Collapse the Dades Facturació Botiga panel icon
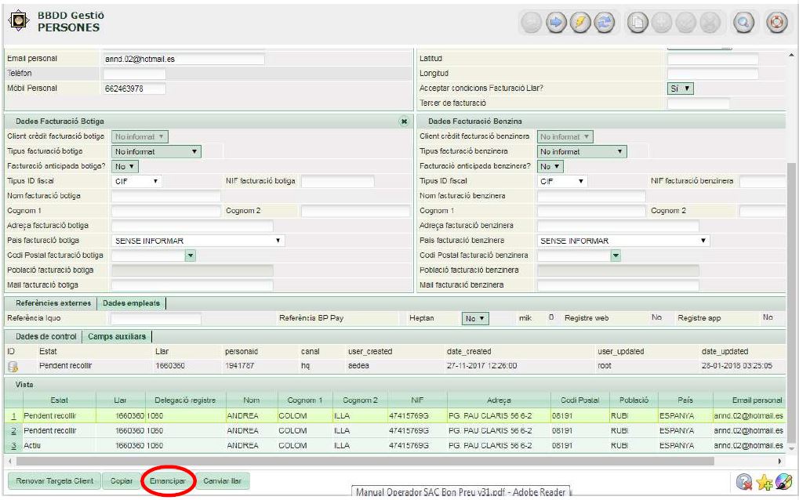The width and height of the screenshot is (799, 500). click(x=404, y=121)
